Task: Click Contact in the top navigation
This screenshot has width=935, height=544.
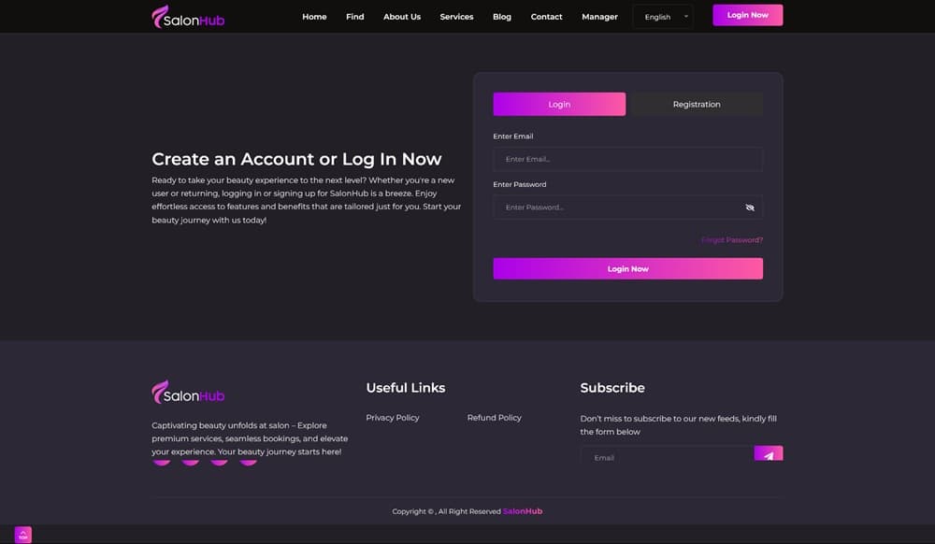Action: click(546, 17)
